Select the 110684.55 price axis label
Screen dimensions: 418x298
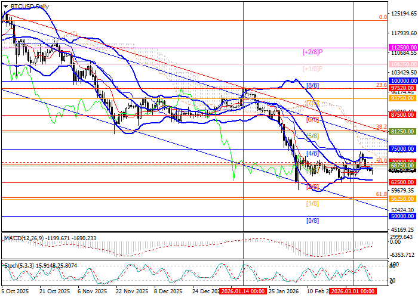coord(404,53)
